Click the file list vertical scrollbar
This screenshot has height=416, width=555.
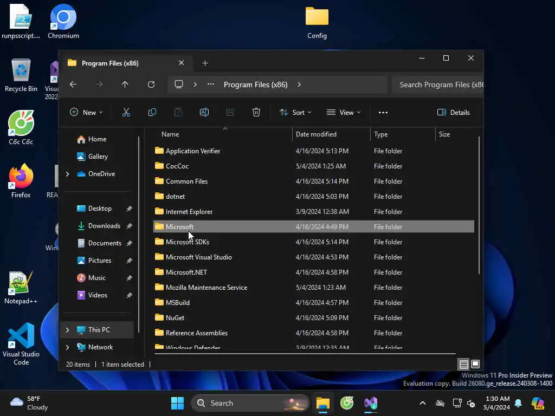(479, 205)
